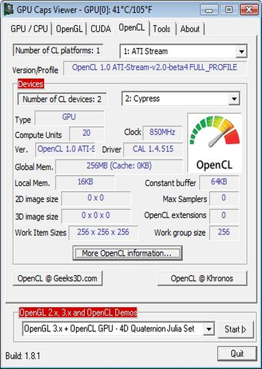262x369 pixels.
Task: Expand the Cypress device dropdown arrow
Action: [234, 99]
